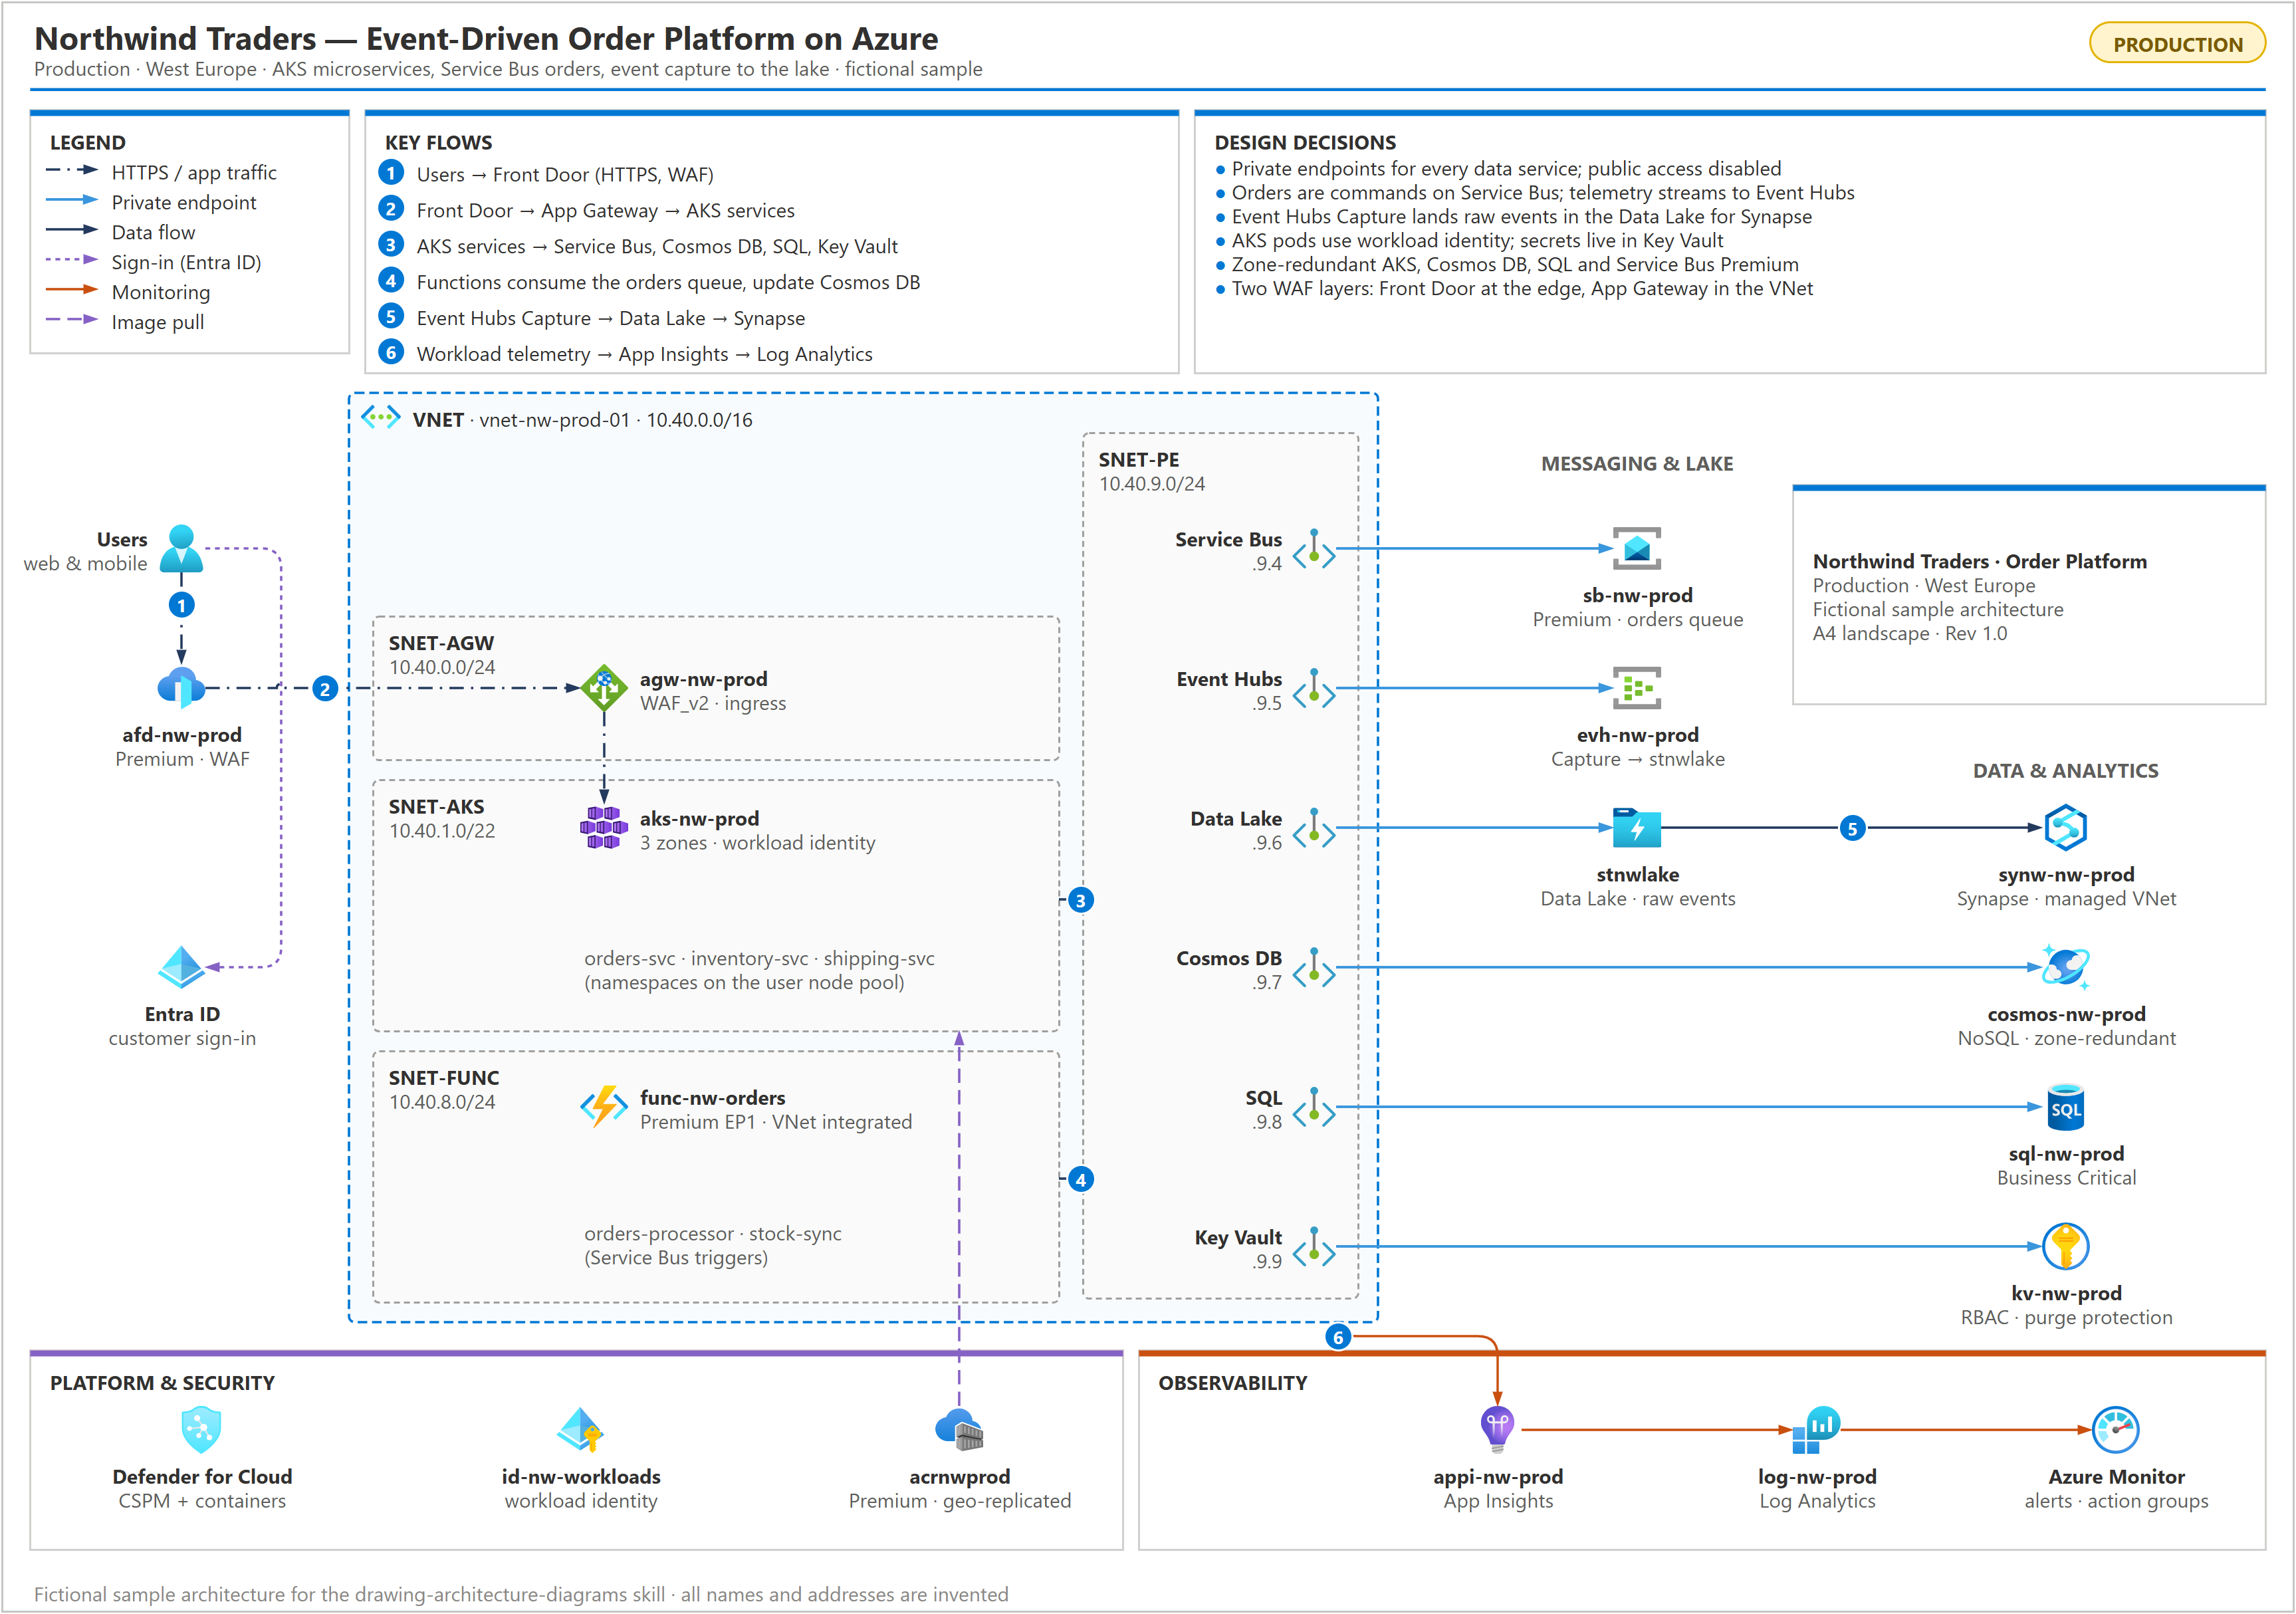Click 'Premium EP1 · VNet integrated' caption
The height and width of the screenshot is (1614, 2296).
[x=776, y=1122]
